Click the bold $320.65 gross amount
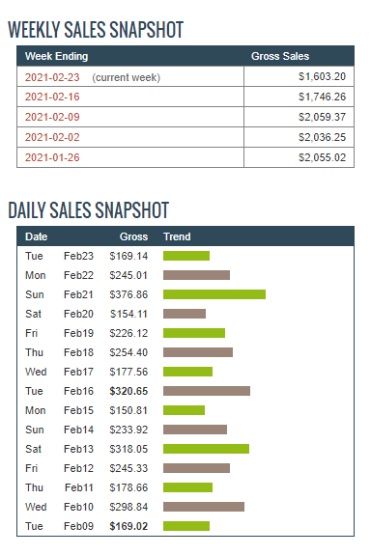 pyautogui.click(x=128, y=391)
